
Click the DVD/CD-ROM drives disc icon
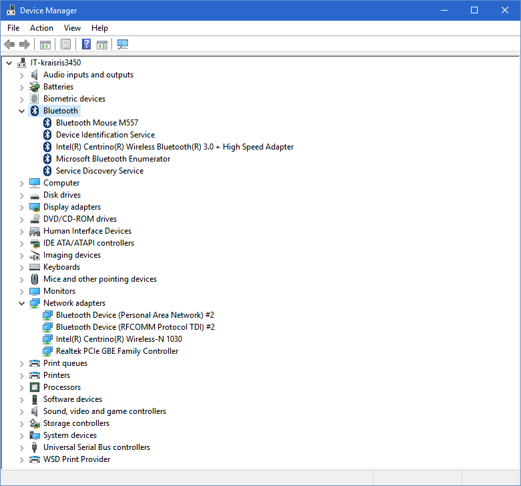click(x=35, y=219)
